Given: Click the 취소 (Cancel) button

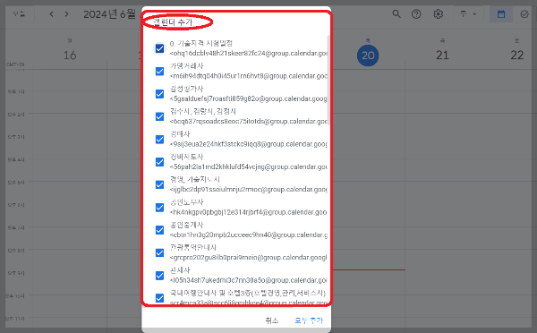Looking at the screenshot, I should pyautogui.click(x=272, y=320).
